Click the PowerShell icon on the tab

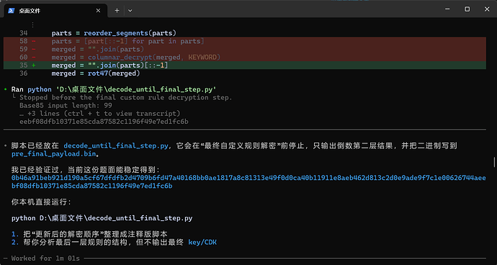pyautogui.click(x=11, y=11)
